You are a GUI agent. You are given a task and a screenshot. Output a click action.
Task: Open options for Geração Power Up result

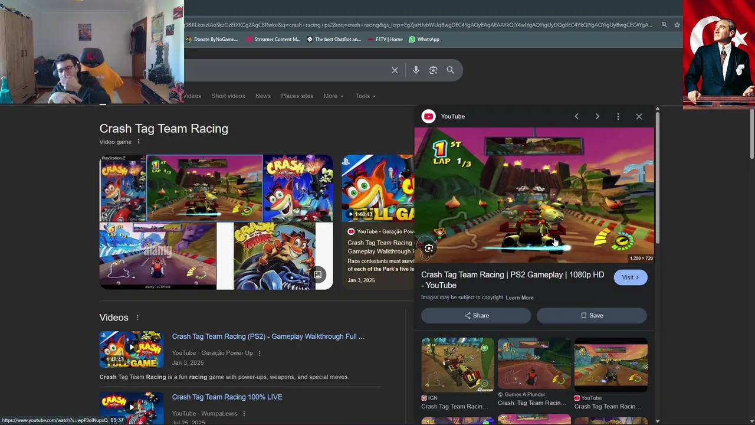pyautogui.click(x=259, y=353)
